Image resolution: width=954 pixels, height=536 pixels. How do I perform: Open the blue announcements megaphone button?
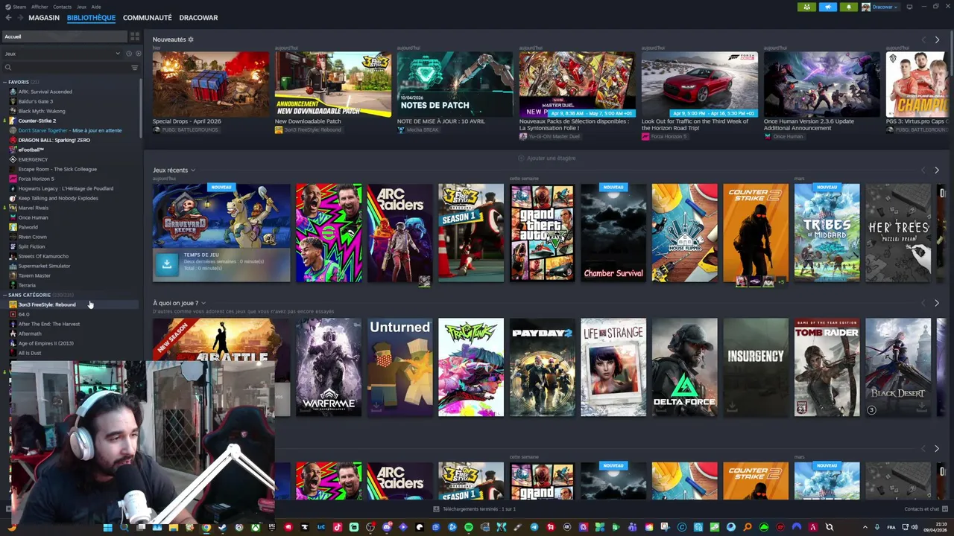pyautogui.click(x=827, y=7)
